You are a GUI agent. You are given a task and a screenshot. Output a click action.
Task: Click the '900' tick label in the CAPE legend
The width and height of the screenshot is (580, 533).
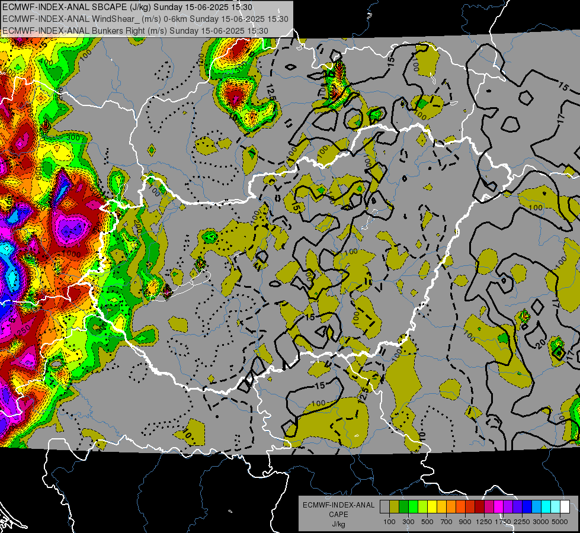click(x=465, y=522)
